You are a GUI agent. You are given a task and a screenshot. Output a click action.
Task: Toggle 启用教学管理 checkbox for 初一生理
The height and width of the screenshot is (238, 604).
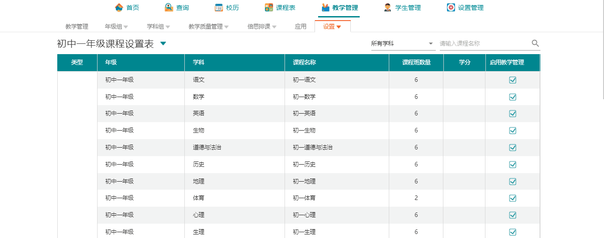[x=513, y=232]
